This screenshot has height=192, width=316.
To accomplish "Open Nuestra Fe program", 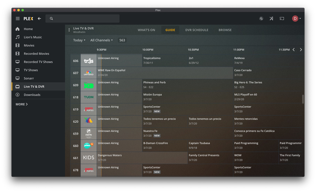I will coord(187,133).
